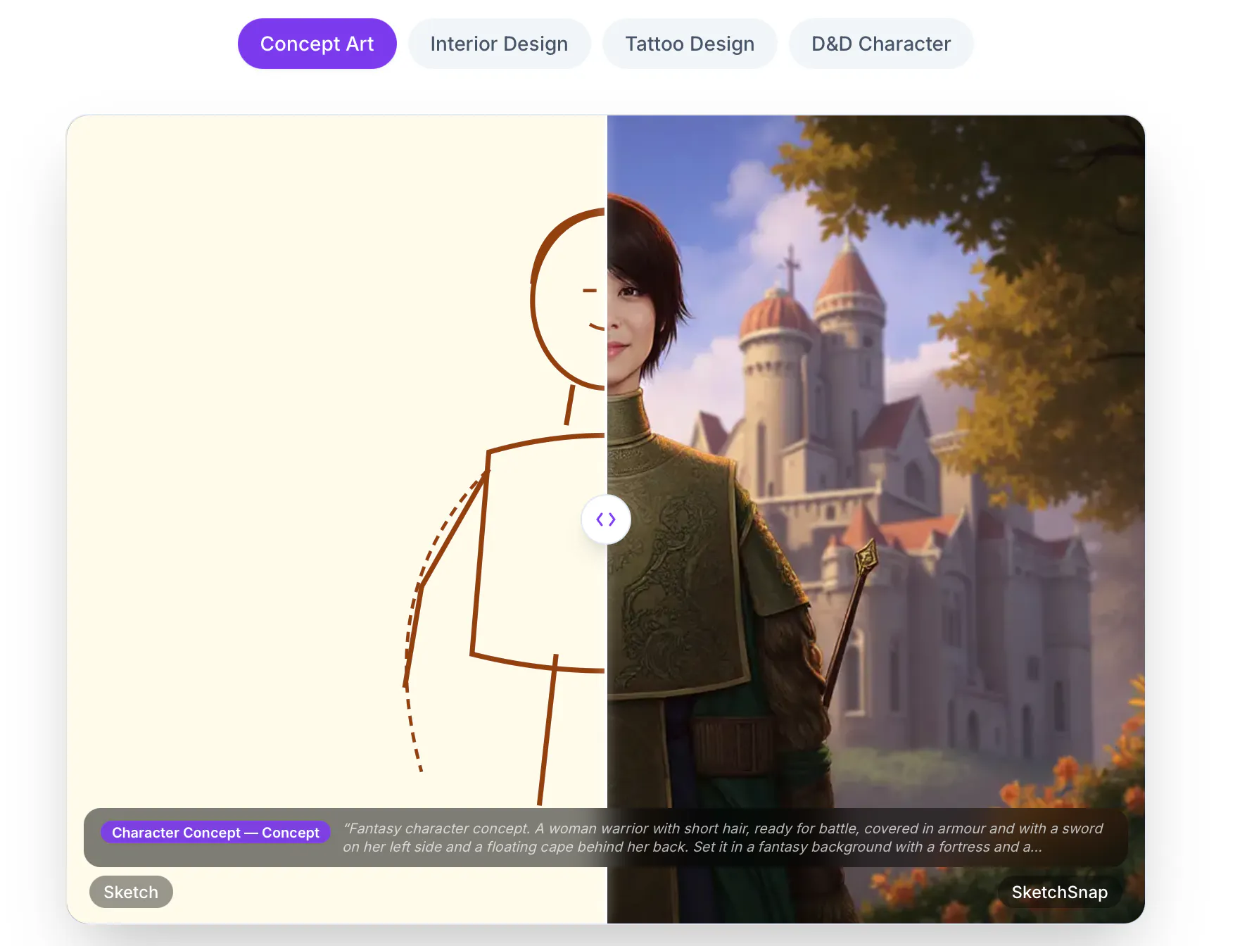This screenshot has height=946, width=1247.
Task: Click the Character Concept — Concept tag
Action: (215, 833)
